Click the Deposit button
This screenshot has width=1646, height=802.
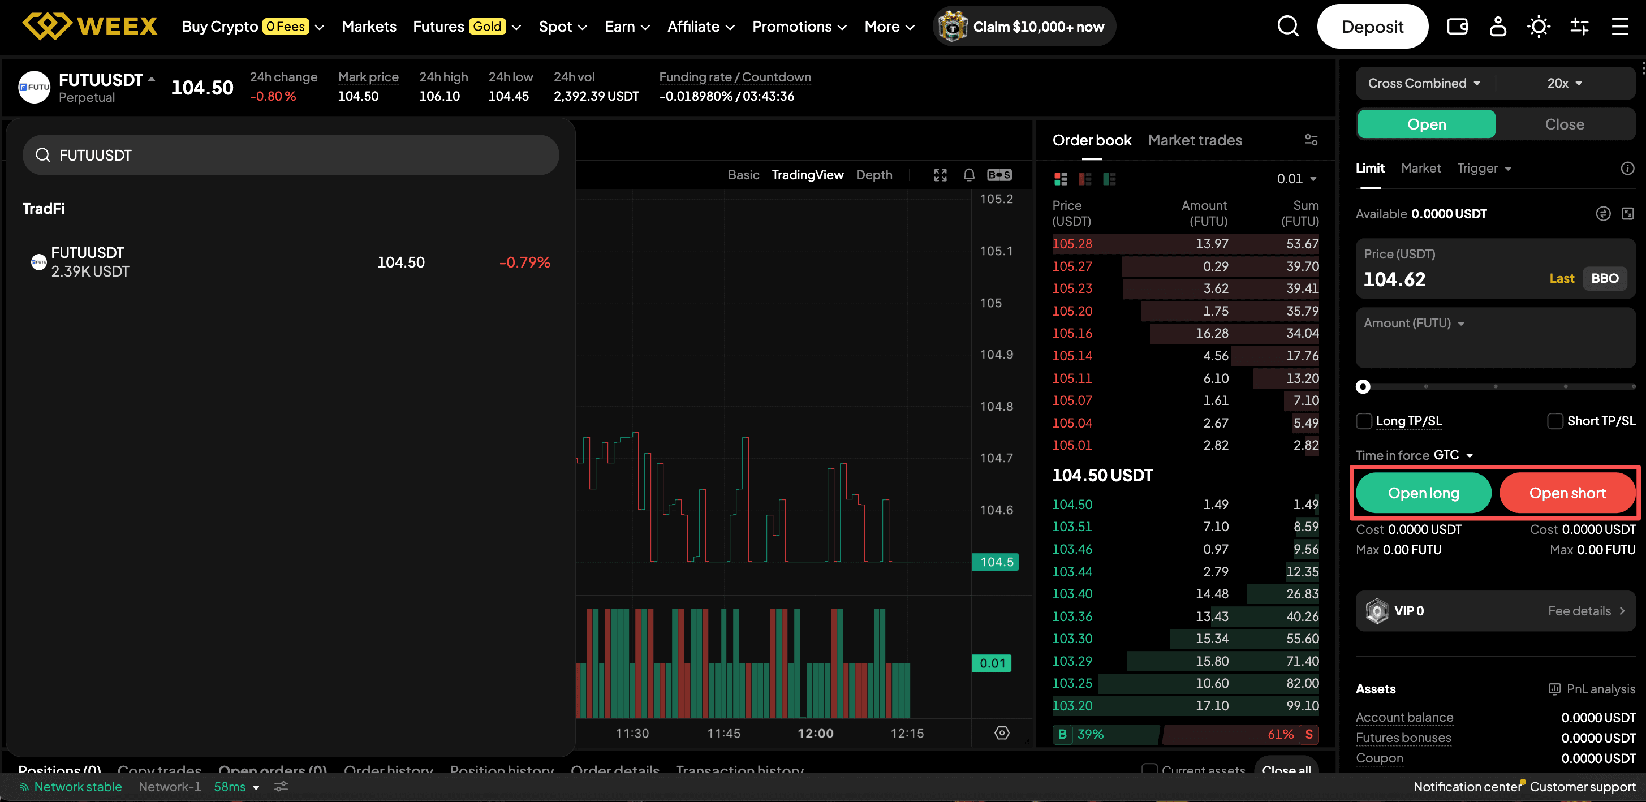1372,26
